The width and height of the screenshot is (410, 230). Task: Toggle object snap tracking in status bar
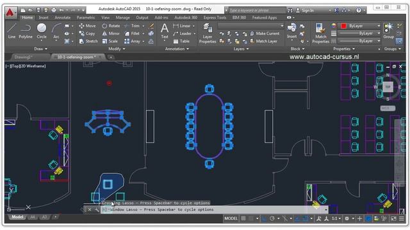coord(297,218)
